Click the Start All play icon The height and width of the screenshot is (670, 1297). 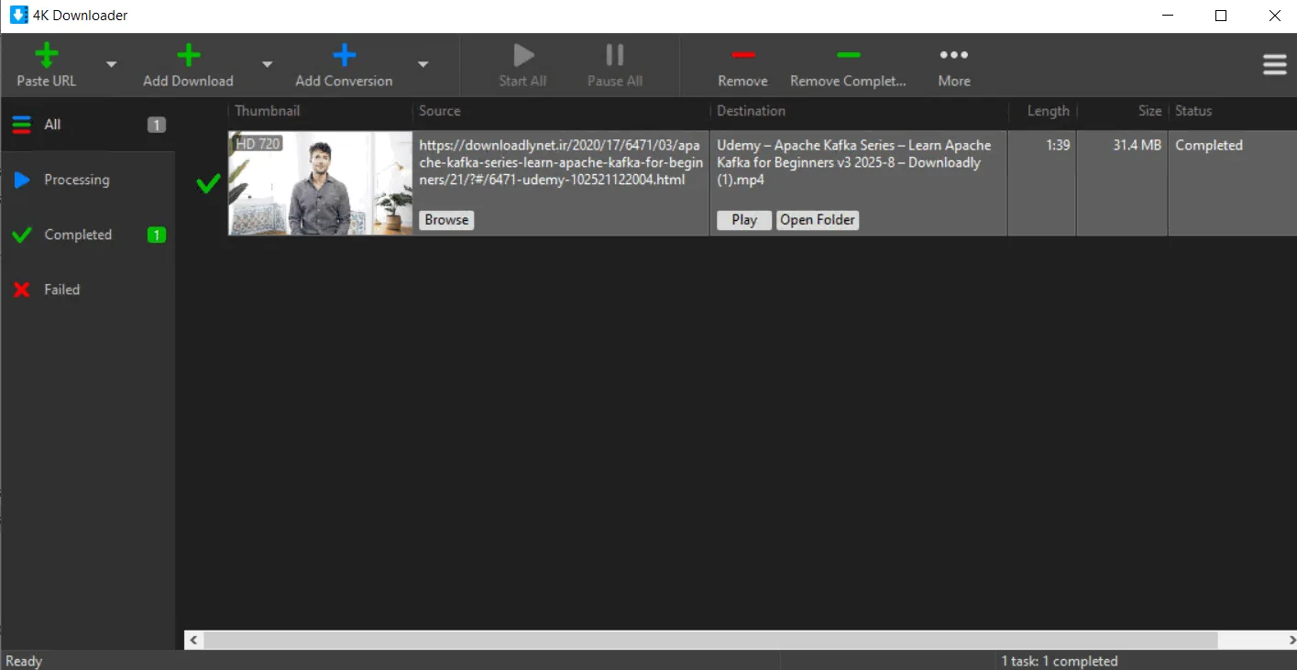click(x=523, y=55)
